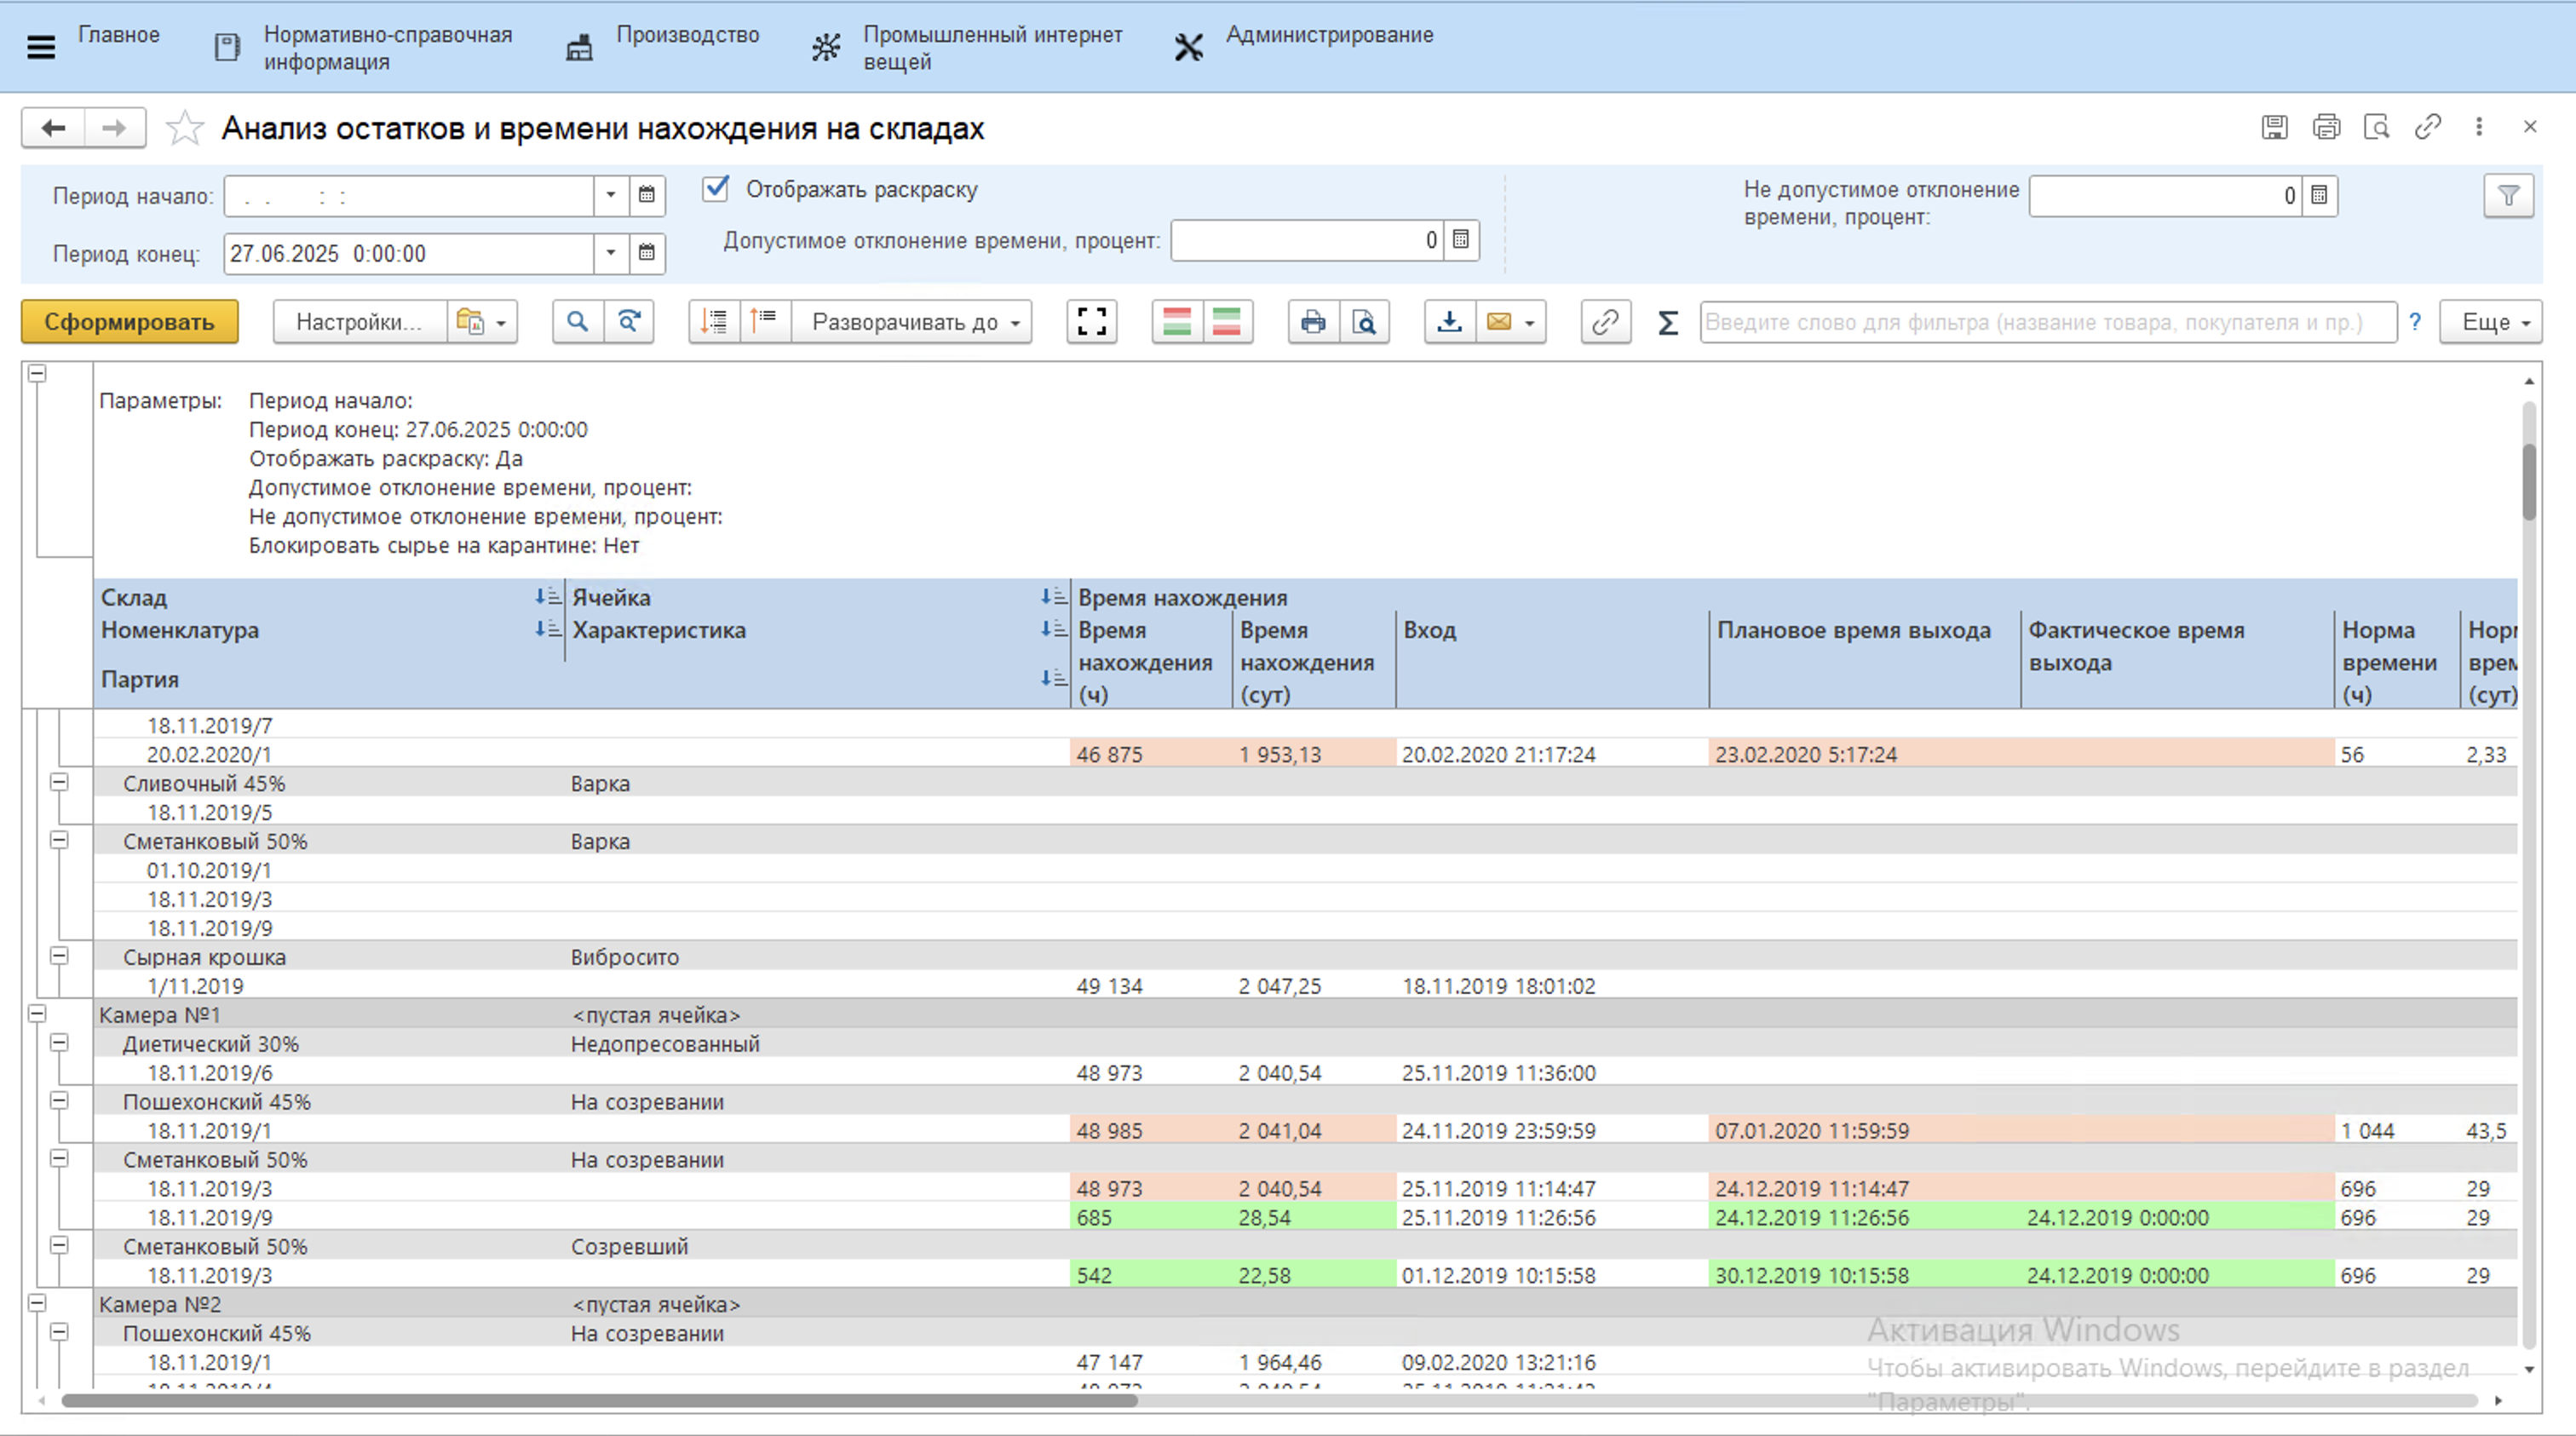Collapse the 'Камера №1' group

click(x=37, y=1014)
